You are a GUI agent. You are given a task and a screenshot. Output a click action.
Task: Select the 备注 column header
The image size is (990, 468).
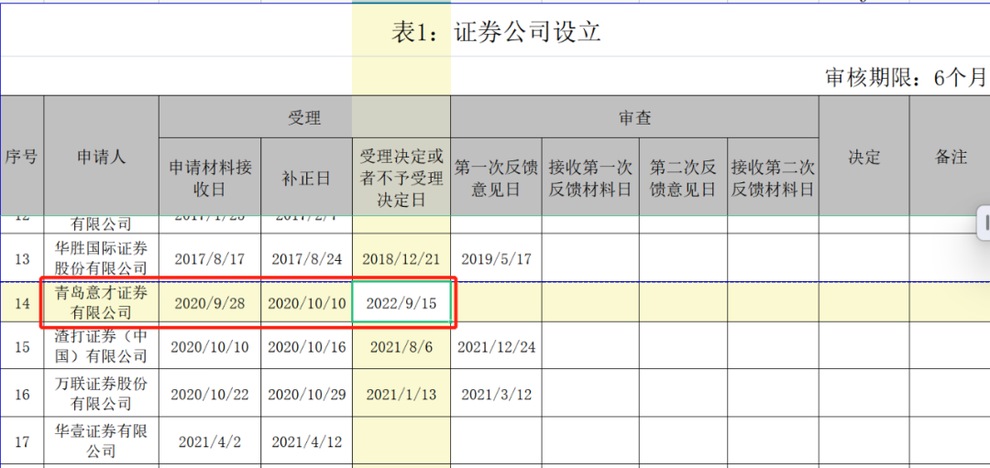[x=951, y=157]
